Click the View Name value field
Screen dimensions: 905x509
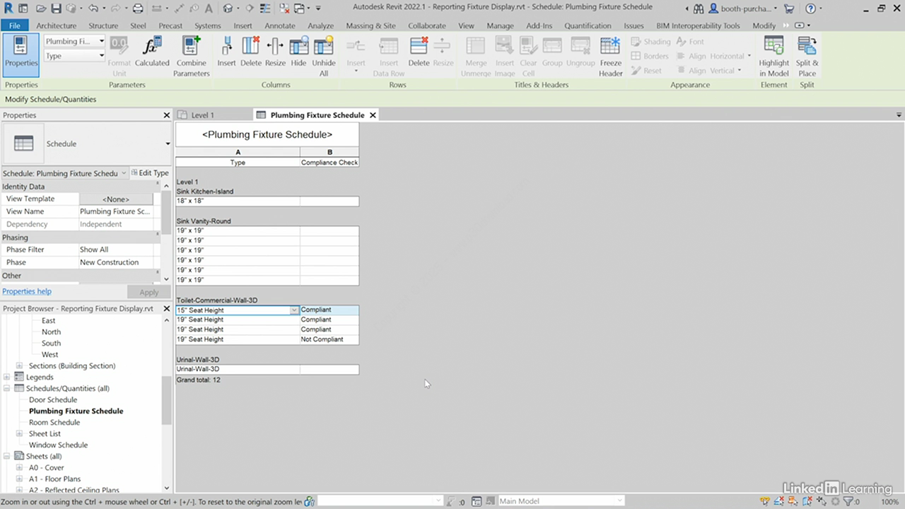click(x=116, y=211)
